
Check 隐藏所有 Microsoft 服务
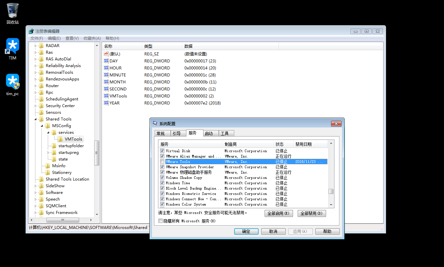point(160,221)
